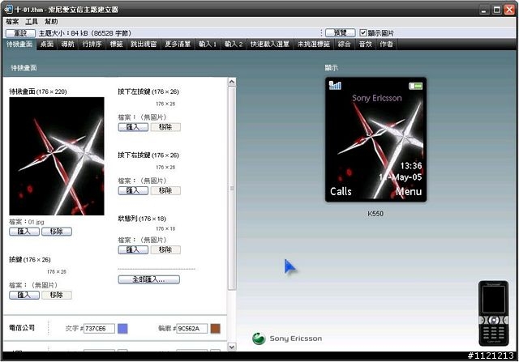This screenshot has width=519, height=362.
Task: Click the 文字 color field 737CE6
Action: click(99, 329)
